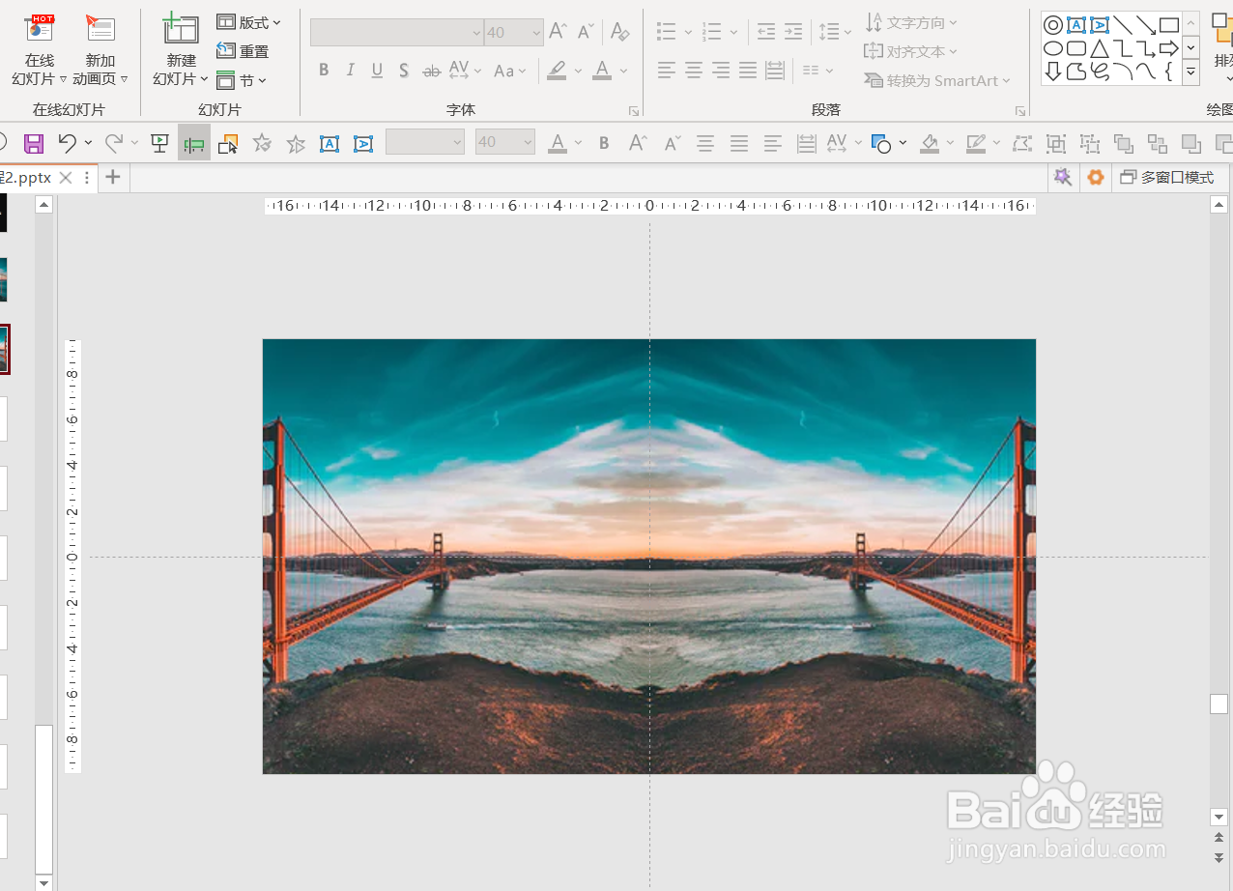The width and height of the screenshot is (1233, 891).
Task: Click start slideshow icon in quick toolbar
Action: point(160,144)
